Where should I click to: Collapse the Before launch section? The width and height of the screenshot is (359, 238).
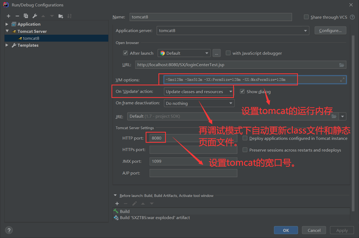point(115,196)
